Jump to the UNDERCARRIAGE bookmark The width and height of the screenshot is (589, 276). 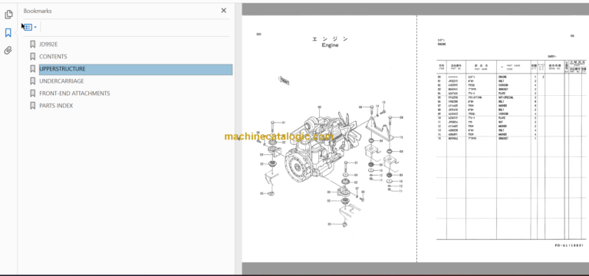pyautogui.click(x=61, y=81)
